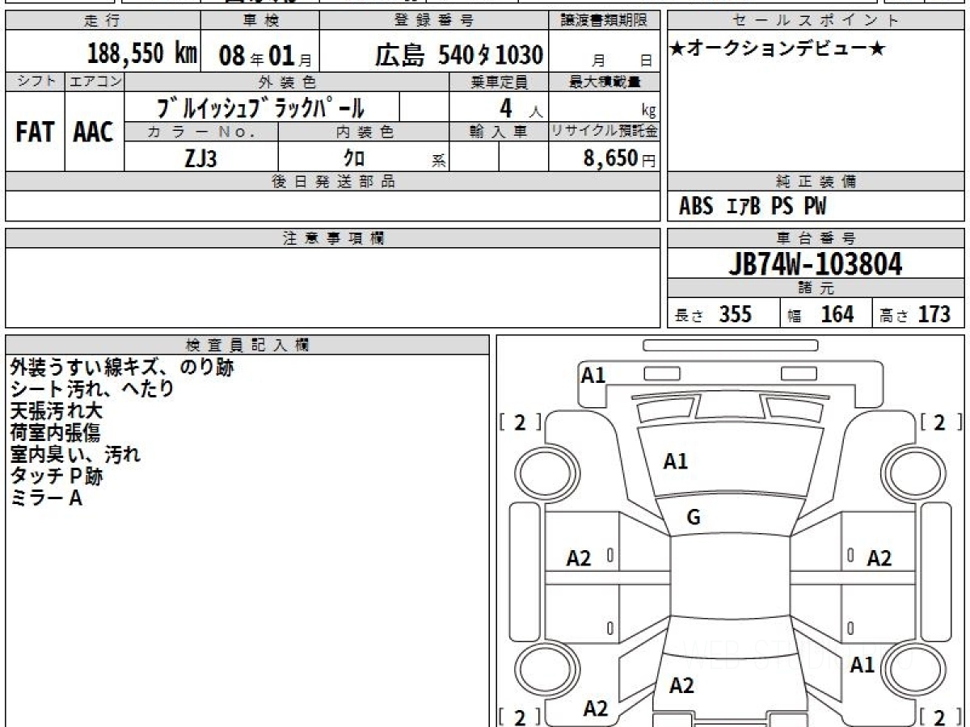This screenshot has height=727, width=970.
Task: Click the 乗車定員 header
Action: (x=499, y=82)
